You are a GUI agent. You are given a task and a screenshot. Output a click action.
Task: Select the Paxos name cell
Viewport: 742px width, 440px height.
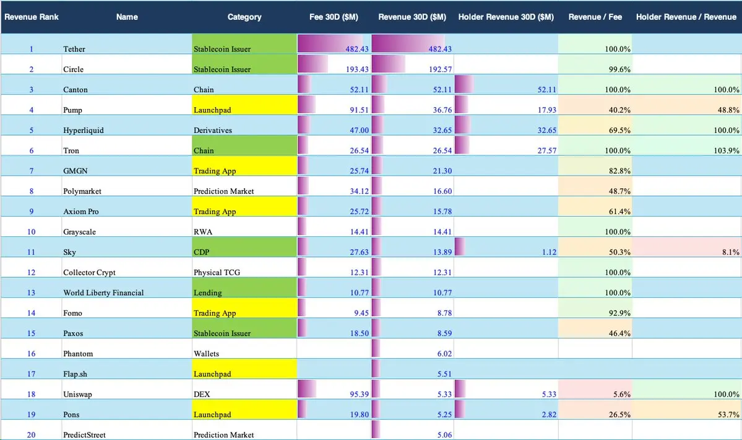[127, 329]
